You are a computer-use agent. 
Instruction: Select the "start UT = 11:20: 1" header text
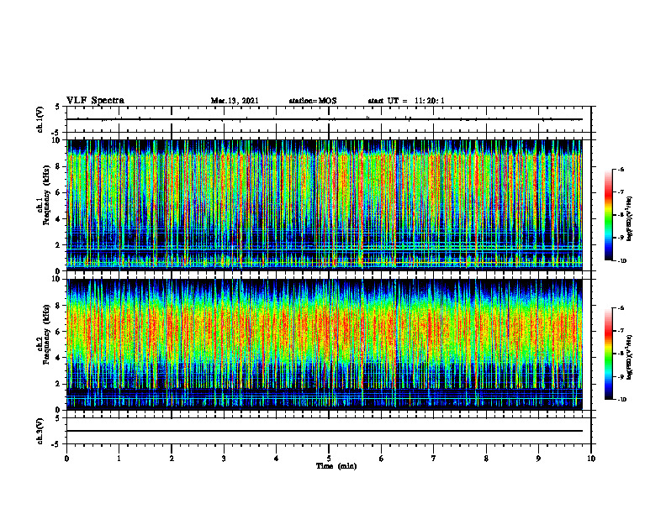[406, 101]
